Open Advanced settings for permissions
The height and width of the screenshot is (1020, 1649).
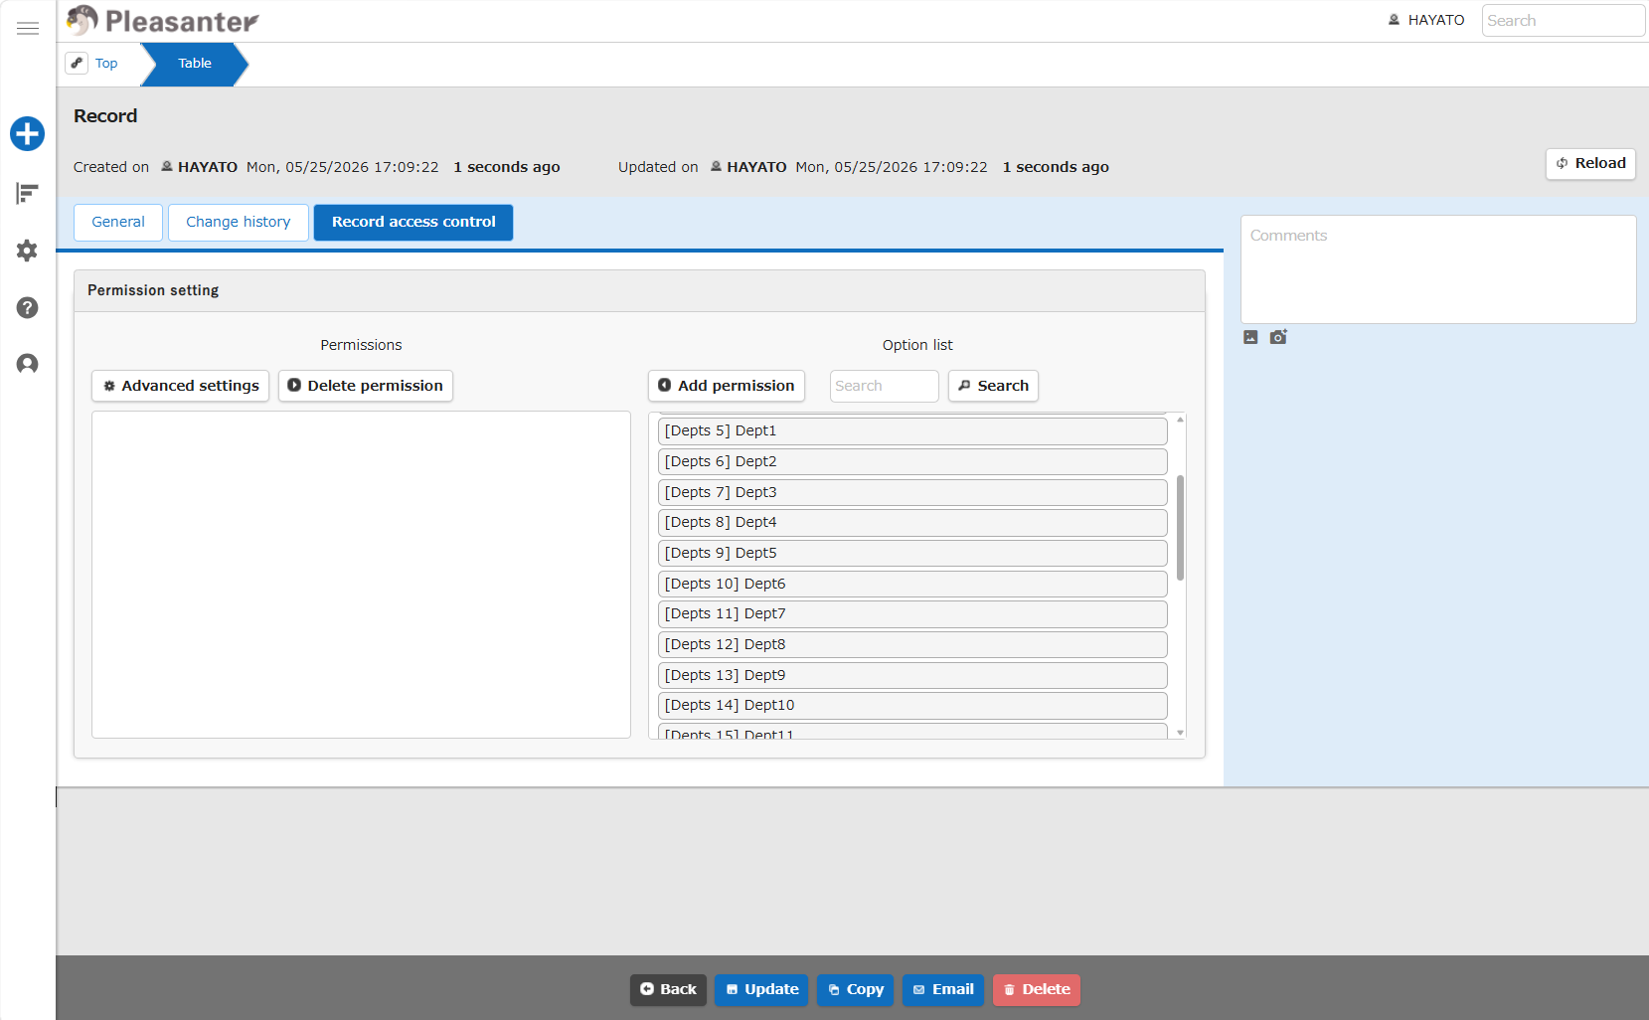point(181,386)
